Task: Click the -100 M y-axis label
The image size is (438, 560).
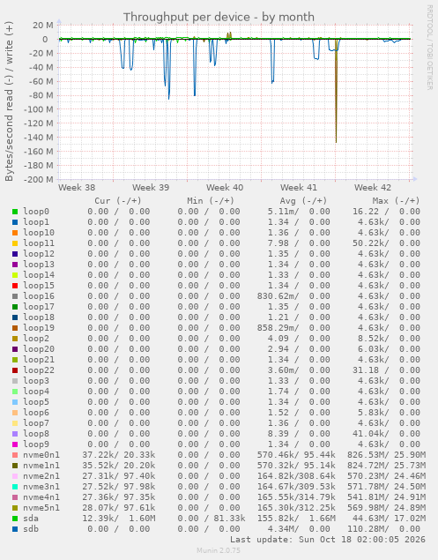Action: pyautogui.click(x=38, y=109)
